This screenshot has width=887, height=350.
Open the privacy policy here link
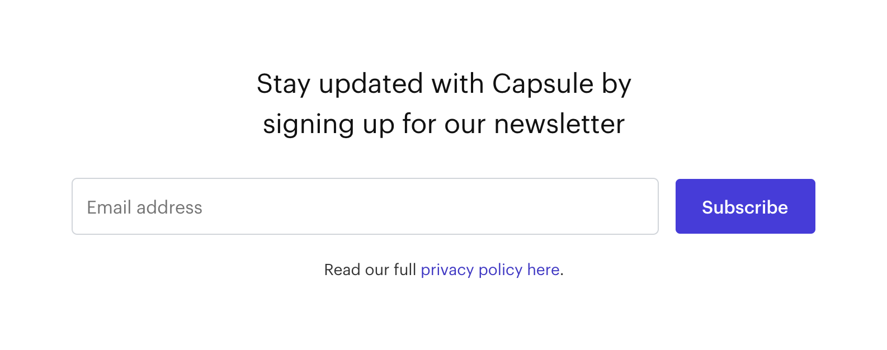[490, 270]
